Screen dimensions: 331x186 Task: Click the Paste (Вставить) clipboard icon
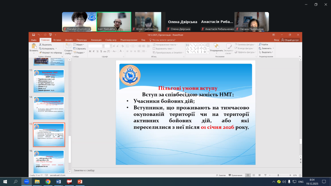point(34,46)
